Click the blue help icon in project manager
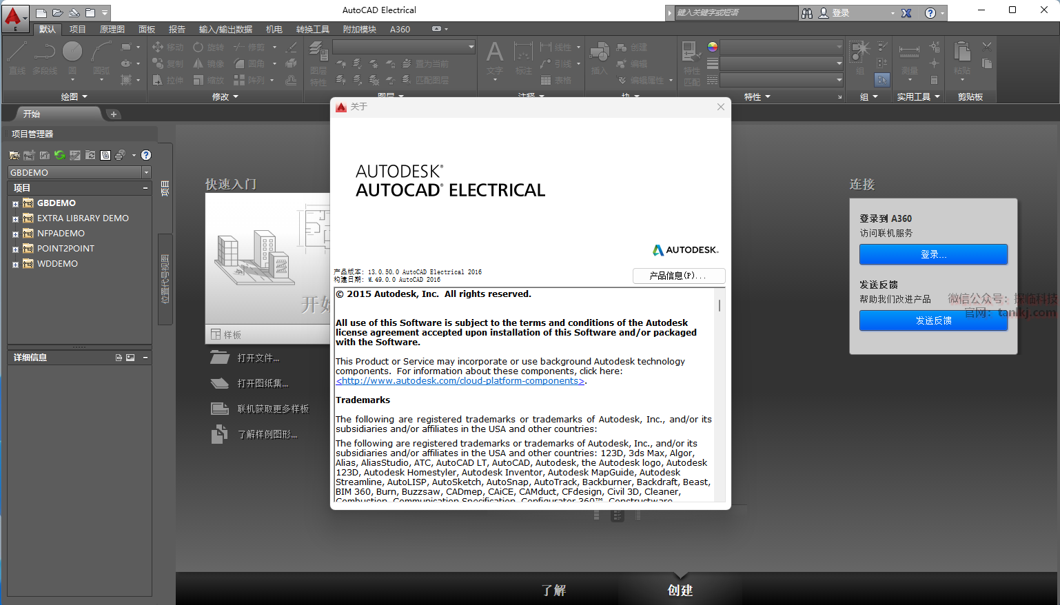The width and height of the screenshot is (1060, 605). [146, 155]
